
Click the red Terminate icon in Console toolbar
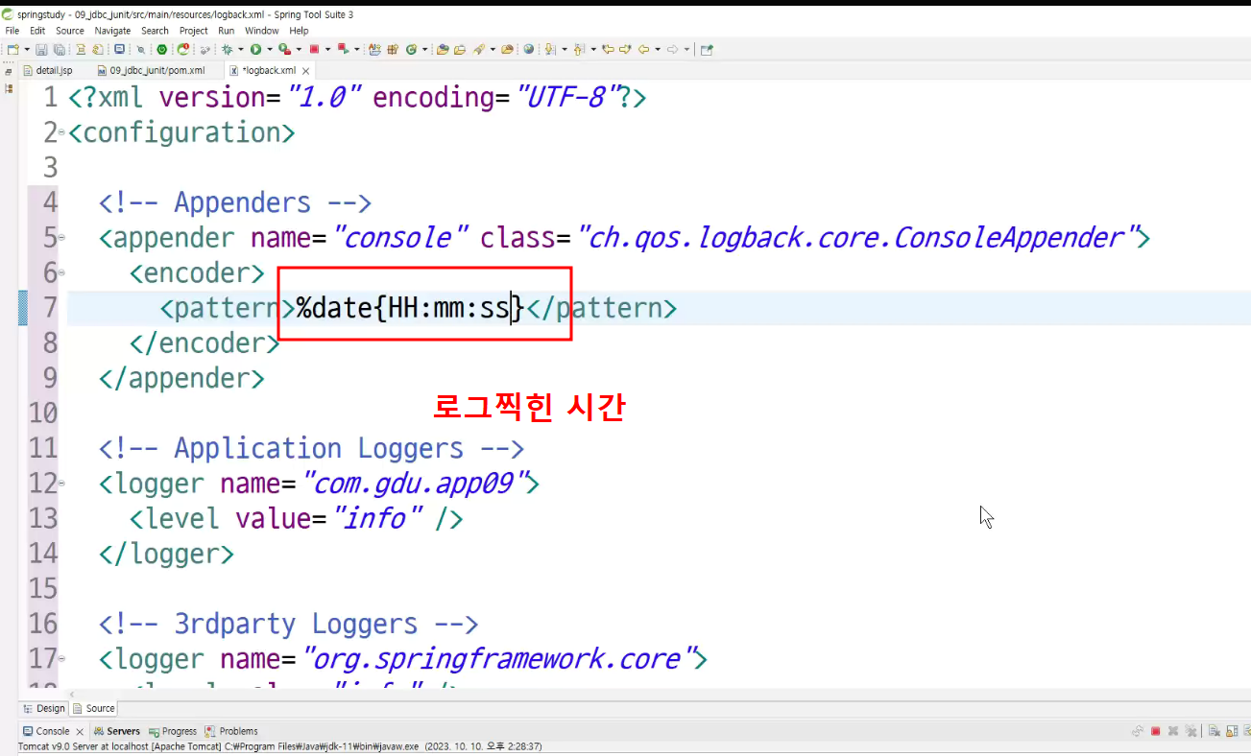pyautogui.click(x=1156, y=731)
